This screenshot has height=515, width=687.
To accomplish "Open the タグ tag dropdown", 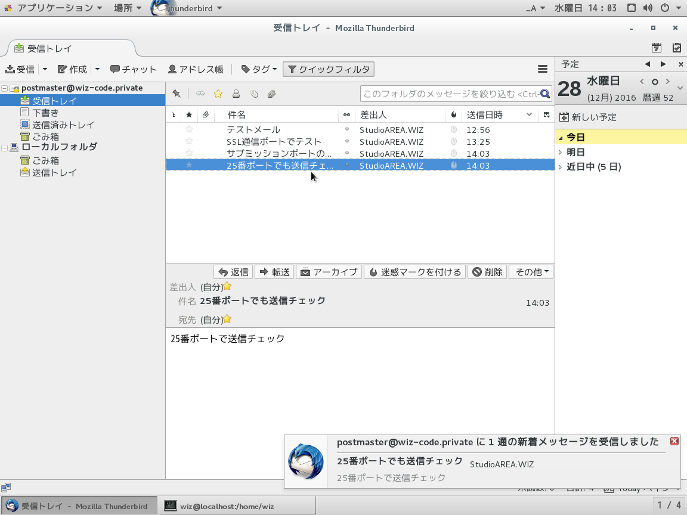I will pos(259,69).
